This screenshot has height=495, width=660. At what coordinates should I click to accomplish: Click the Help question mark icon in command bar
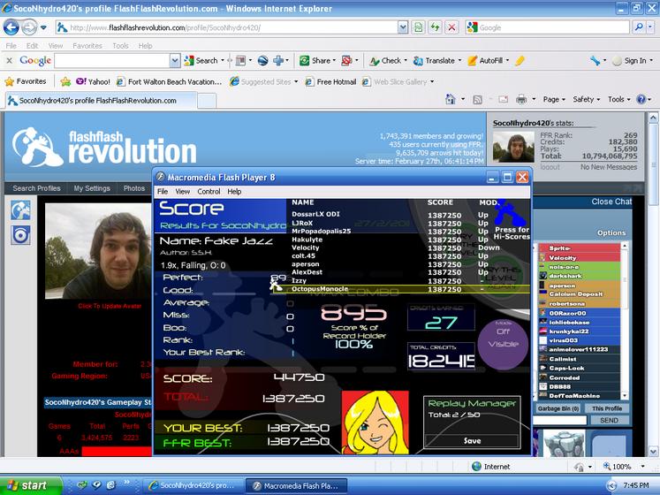[x=641, y=99]
